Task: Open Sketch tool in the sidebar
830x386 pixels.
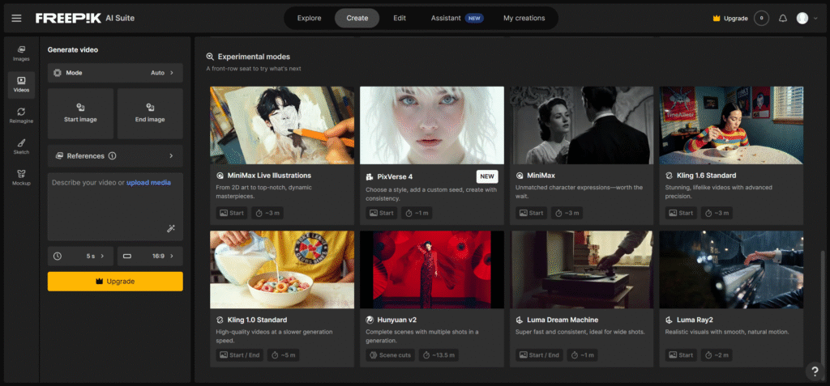Action: (21, 146)
